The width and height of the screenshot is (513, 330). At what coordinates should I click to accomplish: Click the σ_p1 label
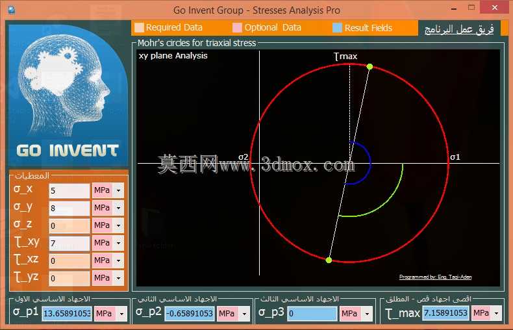pos(26,311)
